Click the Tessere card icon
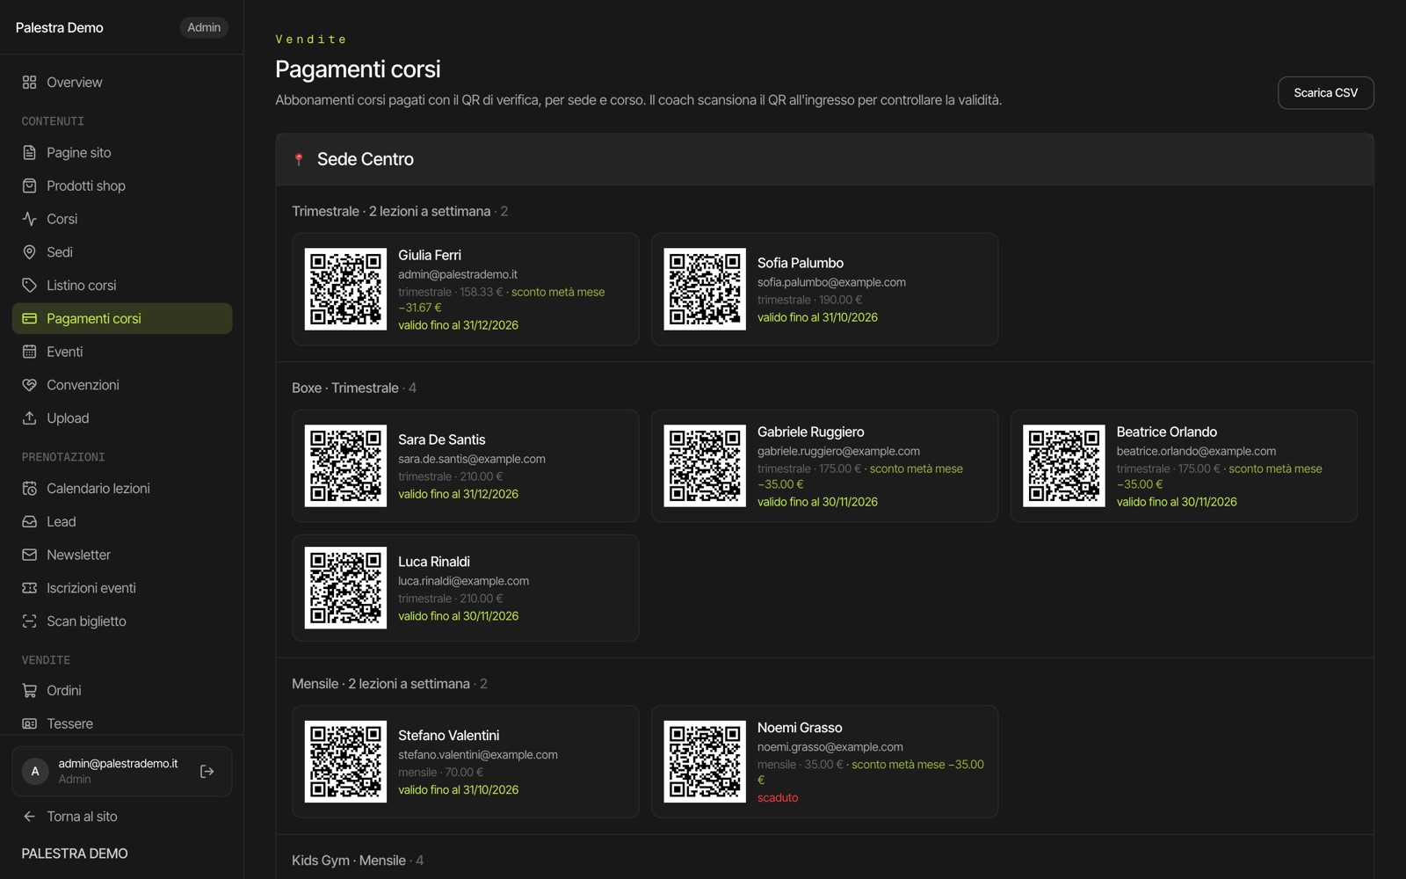1406x879 pixels. pos(29,723)
